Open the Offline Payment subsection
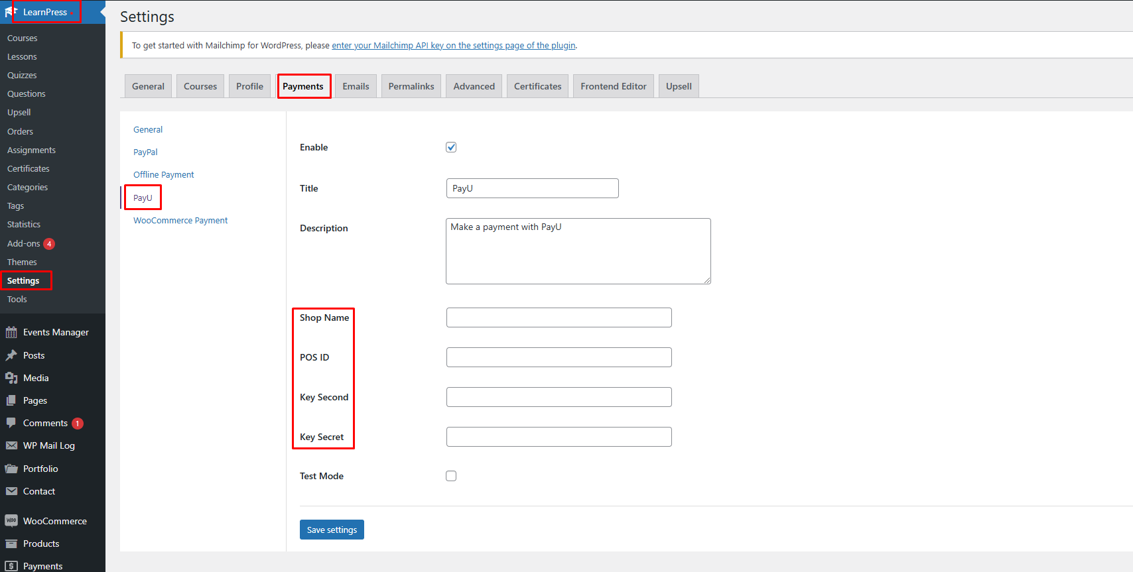Image resolution: width=1133 pixels, height=572 pixels. [x=164, y=175]
